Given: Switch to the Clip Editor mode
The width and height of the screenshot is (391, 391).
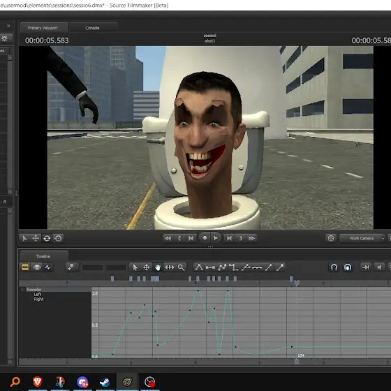Looking at the screenshot, I should [25, 267].
